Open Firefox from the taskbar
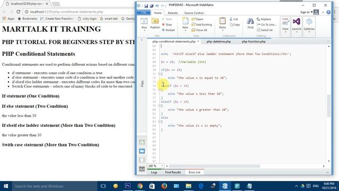The width and height of the screenshot is (339, 191). point(164,186)
